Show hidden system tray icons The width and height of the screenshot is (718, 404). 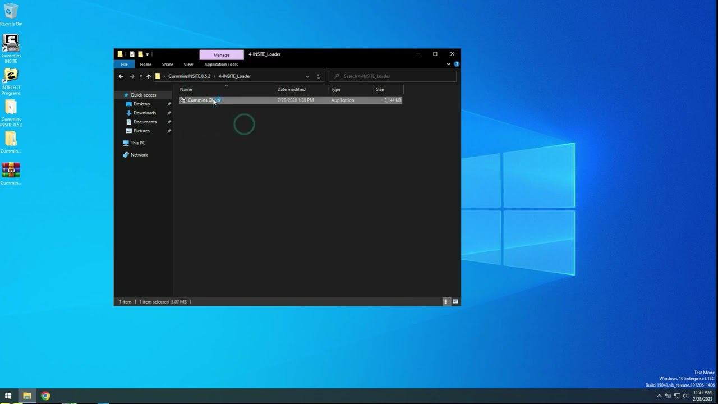click(x=659, y=396)
